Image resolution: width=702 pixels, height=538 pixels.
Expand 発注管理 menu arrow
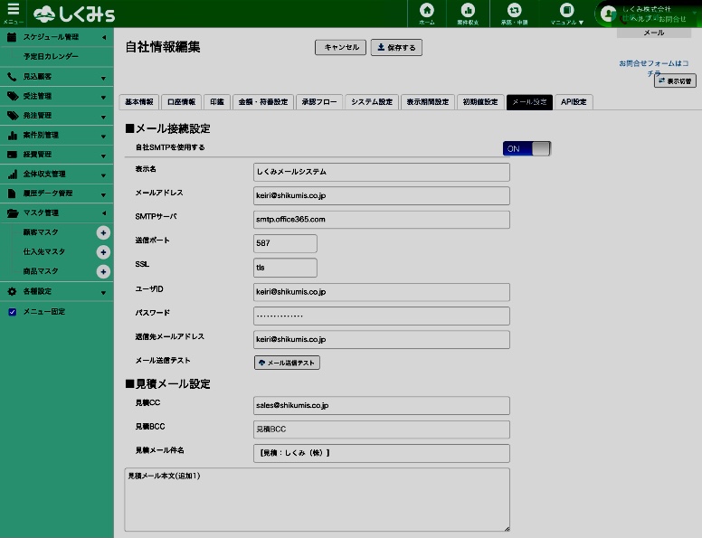(x=104, y=118)
